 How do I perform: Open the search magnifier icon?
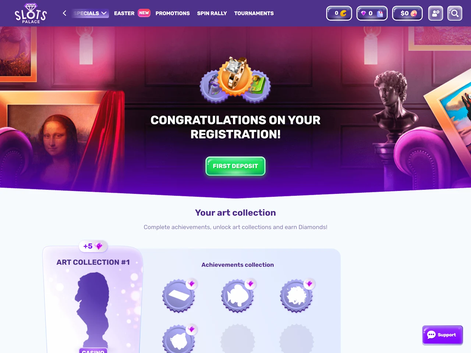(x=455, y=13)
